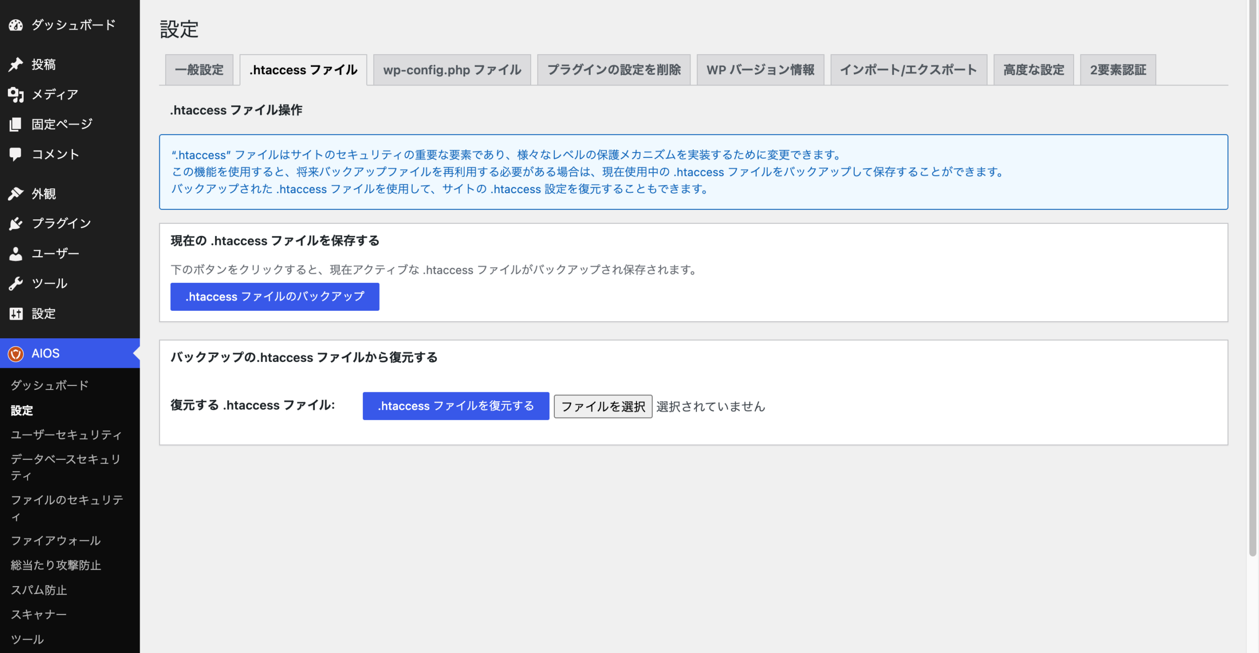Click .htaccess ファイルを復元する button

coord(456,406)
